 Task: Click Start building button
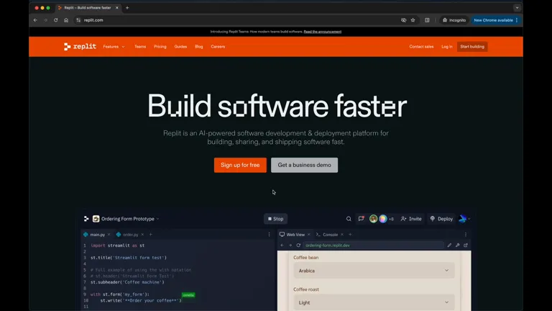click(472, 47)
